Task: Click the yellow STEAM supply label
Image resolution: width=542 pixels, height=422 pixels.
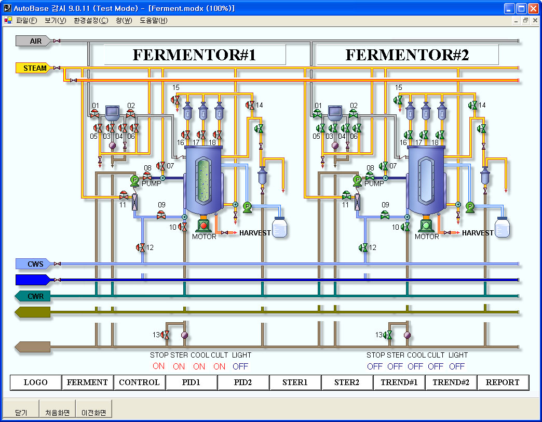Action: 34,68
